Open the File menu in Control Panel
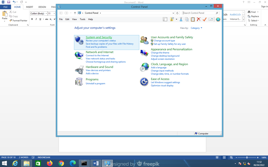Viewport: 268px width, 167px height. pos(61,19)
